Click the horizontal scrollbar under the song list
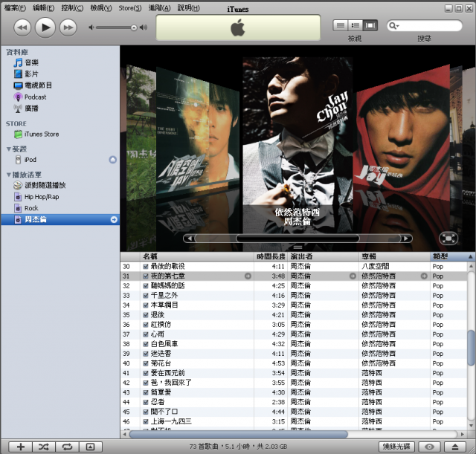This screenshot has height=454, width=476. (x=238, y=434)
